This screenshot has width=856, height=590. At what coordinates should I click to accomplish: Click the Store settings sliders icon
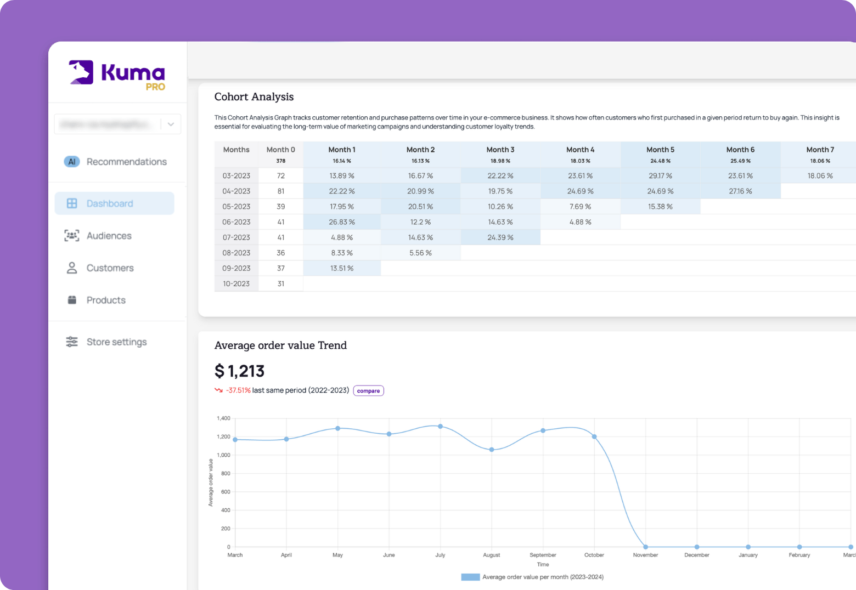[x=72, y=342]
